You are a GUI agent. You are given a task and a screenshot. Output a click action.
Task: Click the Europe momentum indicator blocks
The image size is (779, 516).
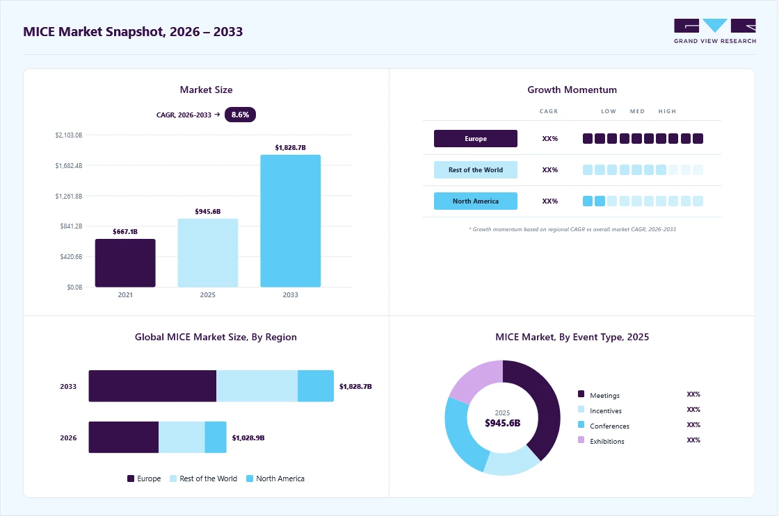point(643,138)
